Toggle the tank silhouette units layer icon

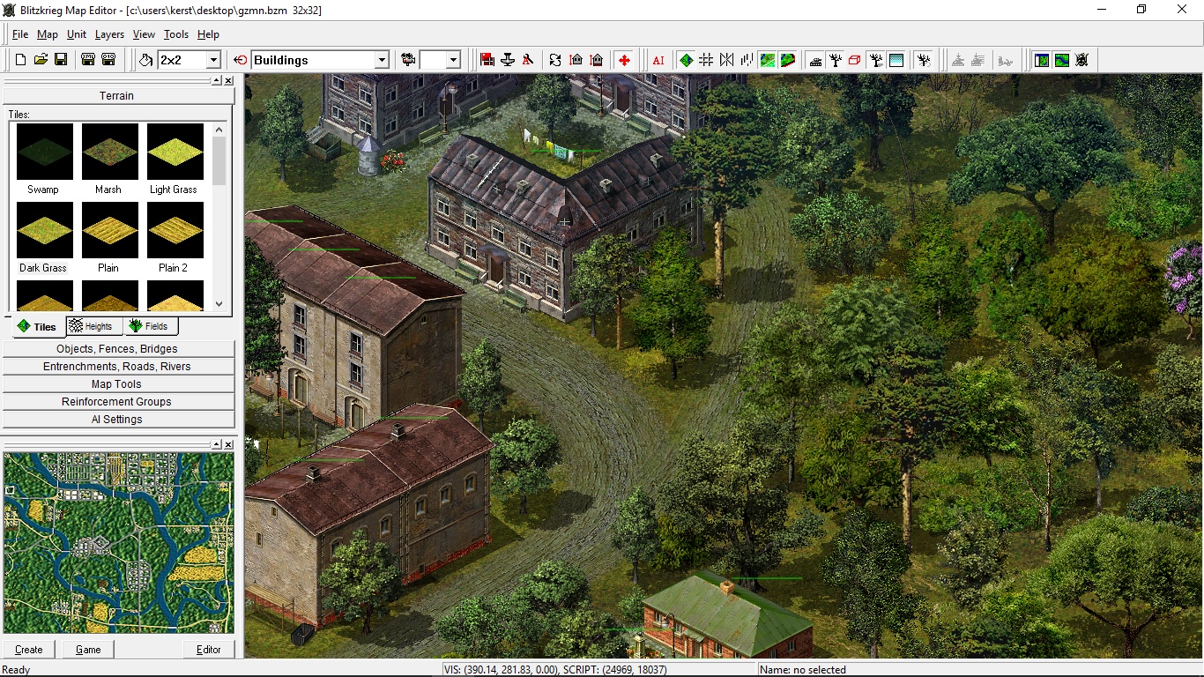tap(815, 60)
